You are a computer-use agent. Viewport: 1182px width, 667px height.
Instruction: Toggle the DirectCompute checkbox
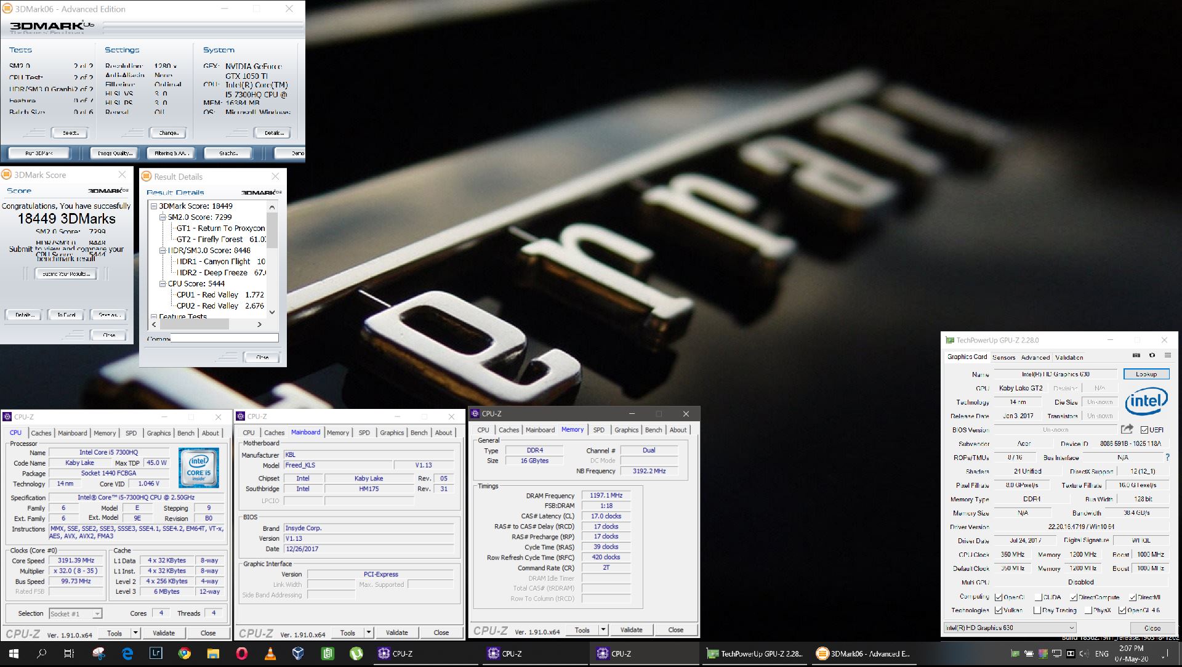point(1074,597)
